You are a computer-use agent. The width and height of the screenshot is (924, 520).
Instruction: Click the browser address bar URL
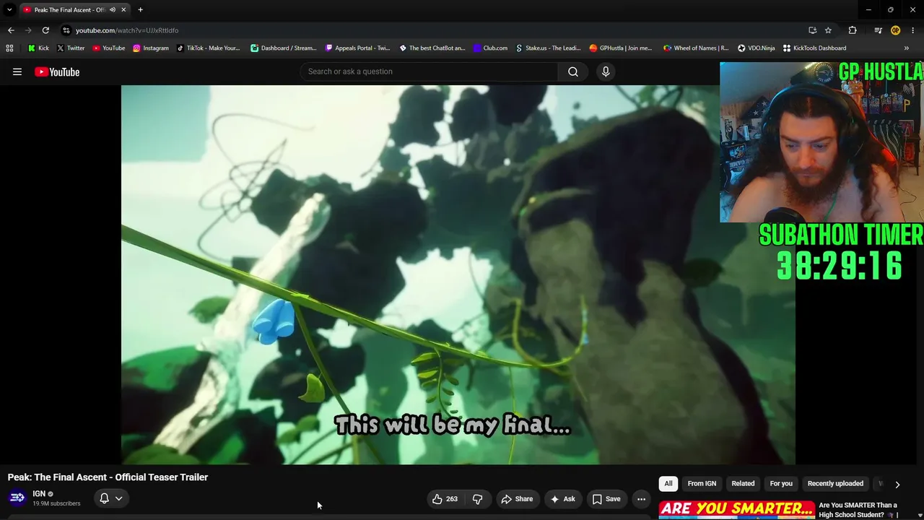(x=127, y=30)
